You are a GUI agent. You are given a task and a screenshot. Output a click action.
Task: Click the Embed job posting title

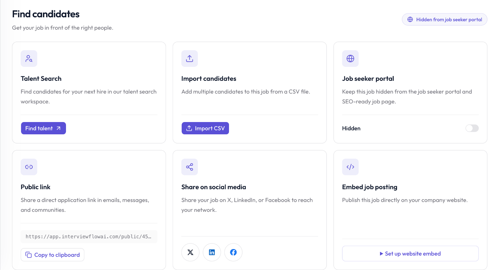pos(370,187)
